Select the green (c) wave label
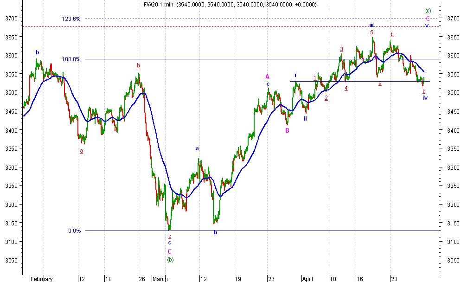The width and height of the screenshot is (461, 282). pyautogui.click(x=428, y=11)
